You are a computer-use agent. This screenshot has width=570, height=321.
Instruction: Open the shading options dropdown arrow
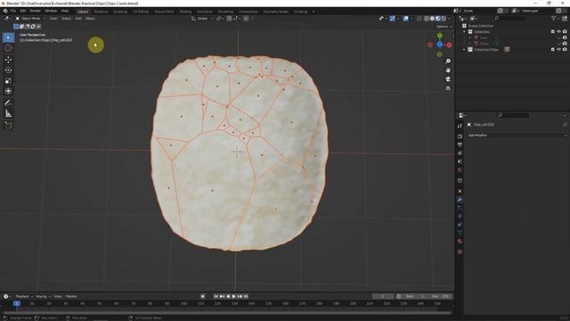[450, 18]
